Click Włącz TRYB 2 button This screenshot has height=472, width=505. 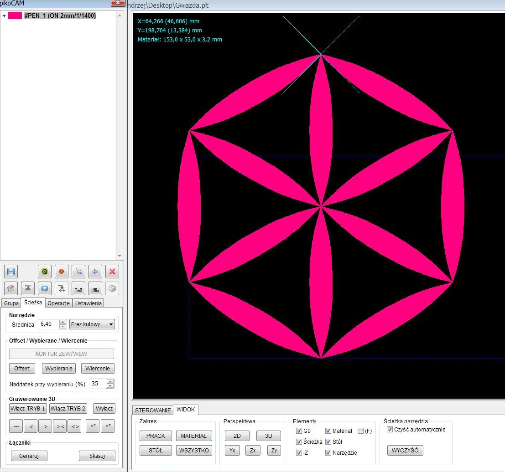pyautogui.click(x=68, y=409)
